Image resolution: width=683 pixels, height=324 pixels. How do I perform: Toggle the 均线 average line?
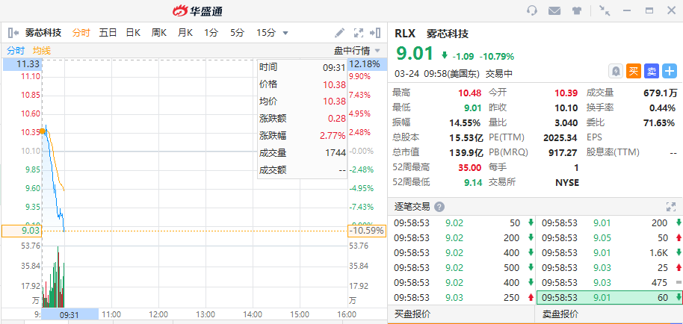[42, 51]
